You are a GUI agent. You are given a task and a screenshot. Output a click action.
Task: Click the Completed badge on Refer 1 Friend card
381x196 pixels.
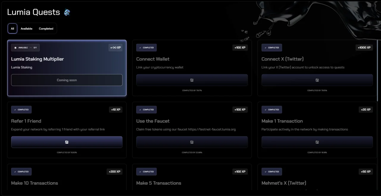[21, 109]
